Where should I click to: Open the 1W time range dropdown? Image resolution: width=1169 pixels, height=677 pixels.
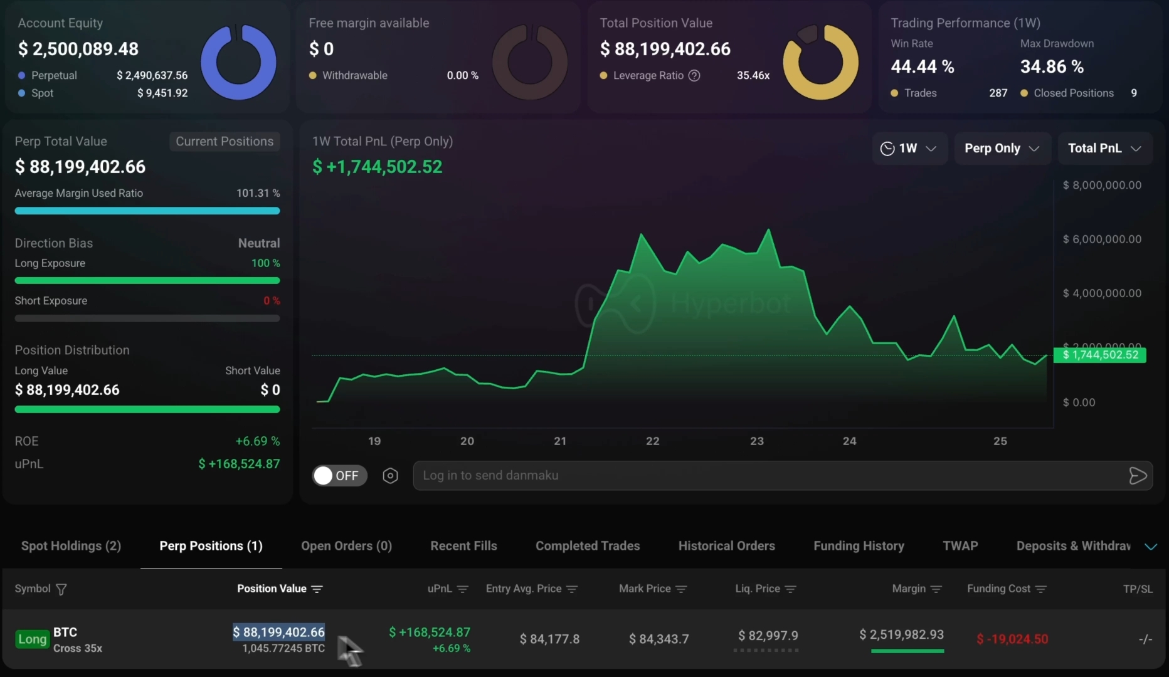click(x=909, y=149)
